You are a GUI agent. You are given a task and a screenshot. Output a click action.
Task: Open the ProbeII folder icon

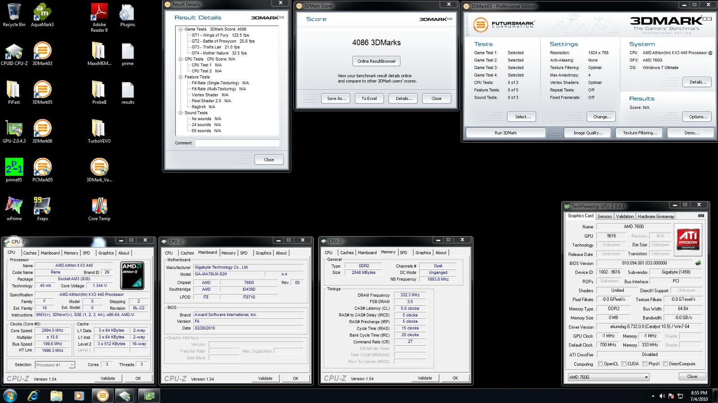point(99,93)
